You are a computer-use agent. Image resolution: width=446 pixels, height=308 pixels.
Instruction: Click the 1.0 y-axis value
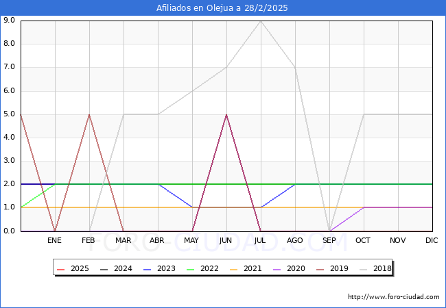tap(10, 207)
